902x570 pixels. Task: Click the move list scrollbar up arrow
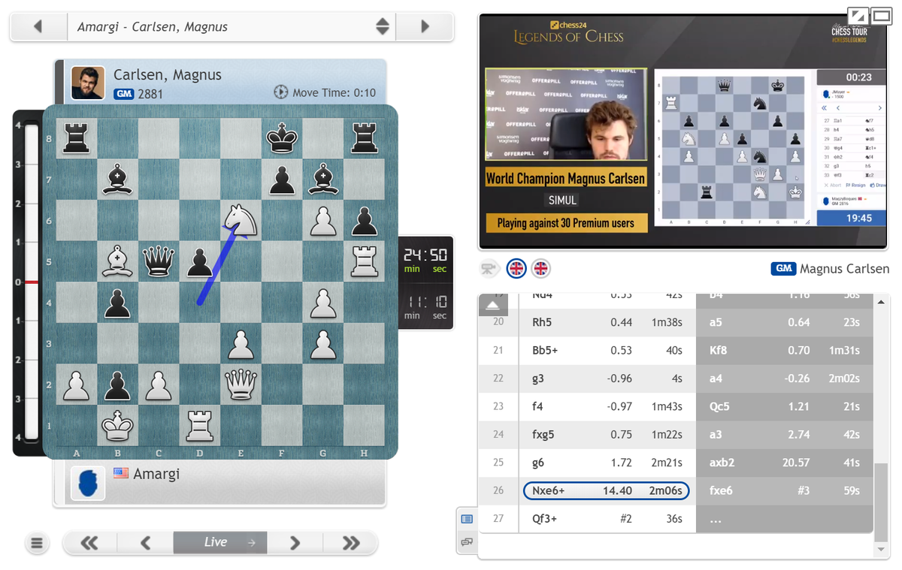(880, 302)
